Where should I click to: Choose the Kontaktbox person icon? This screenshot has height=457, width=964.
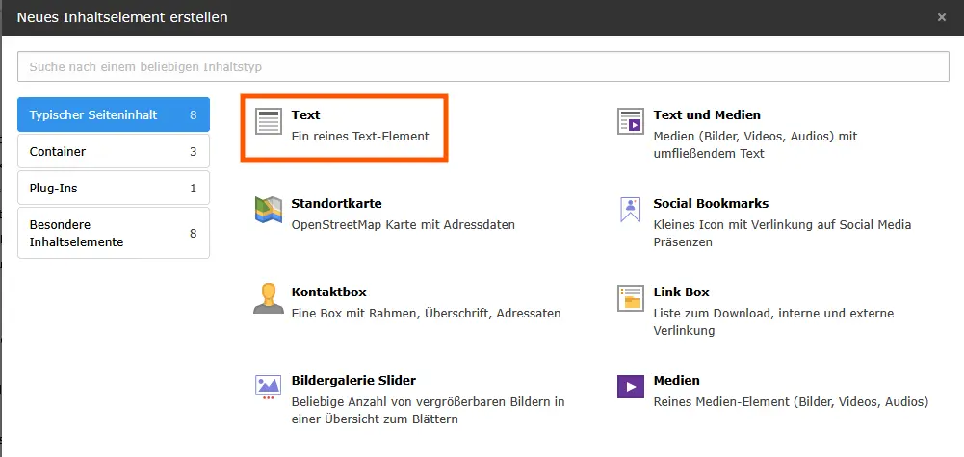(x=269, y=298)
